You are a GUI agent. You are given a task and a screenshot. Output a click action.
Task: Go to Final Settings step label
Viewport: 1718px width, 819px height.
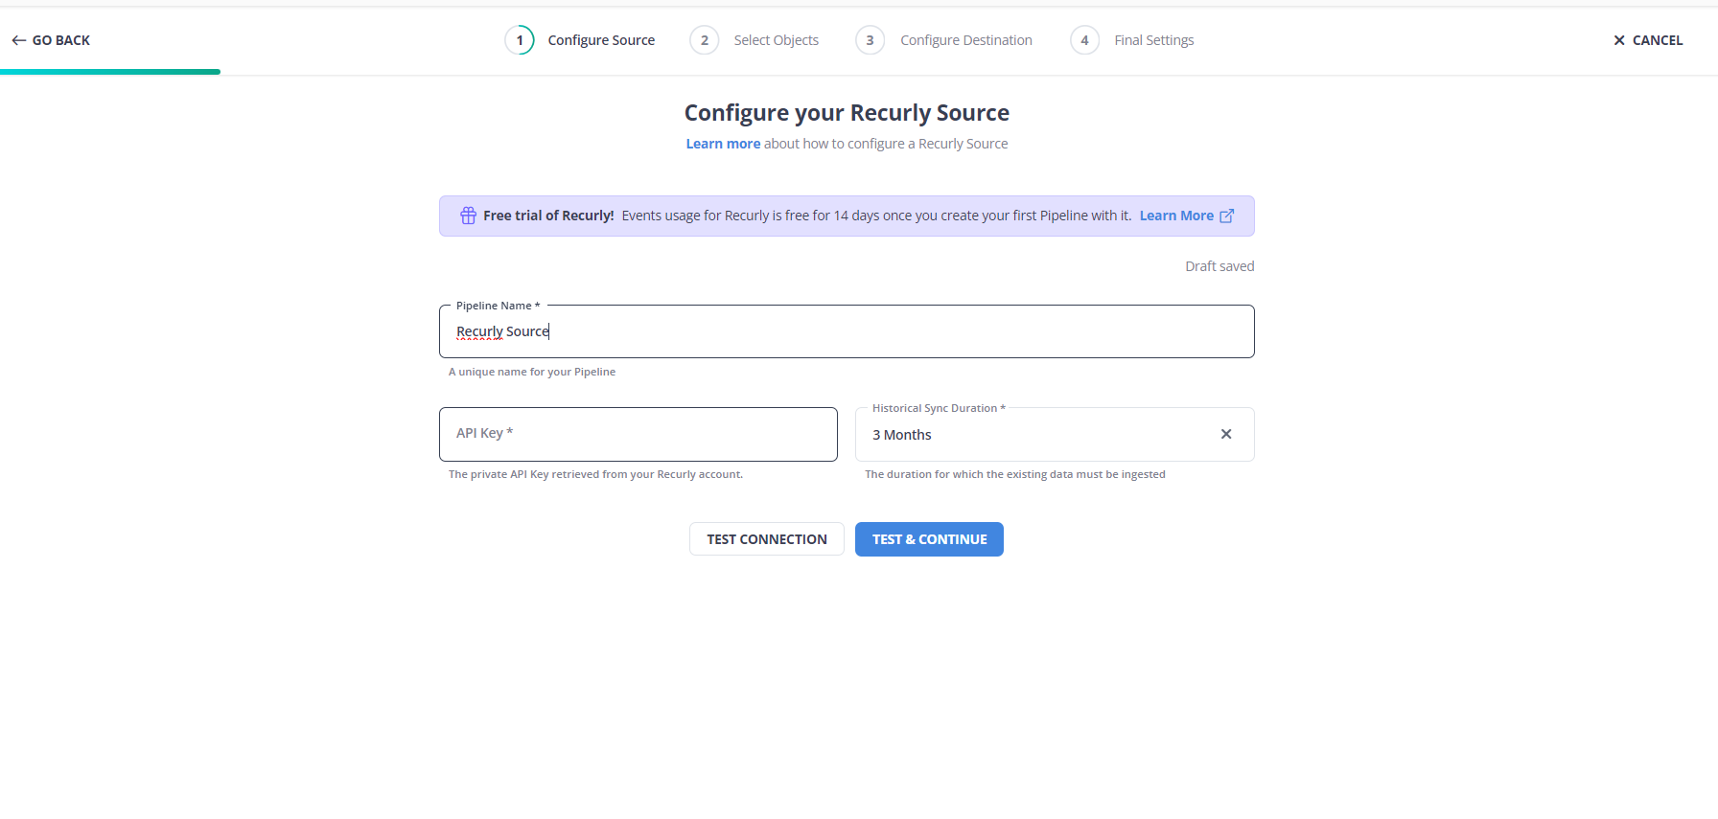(x=1154, y=40)
